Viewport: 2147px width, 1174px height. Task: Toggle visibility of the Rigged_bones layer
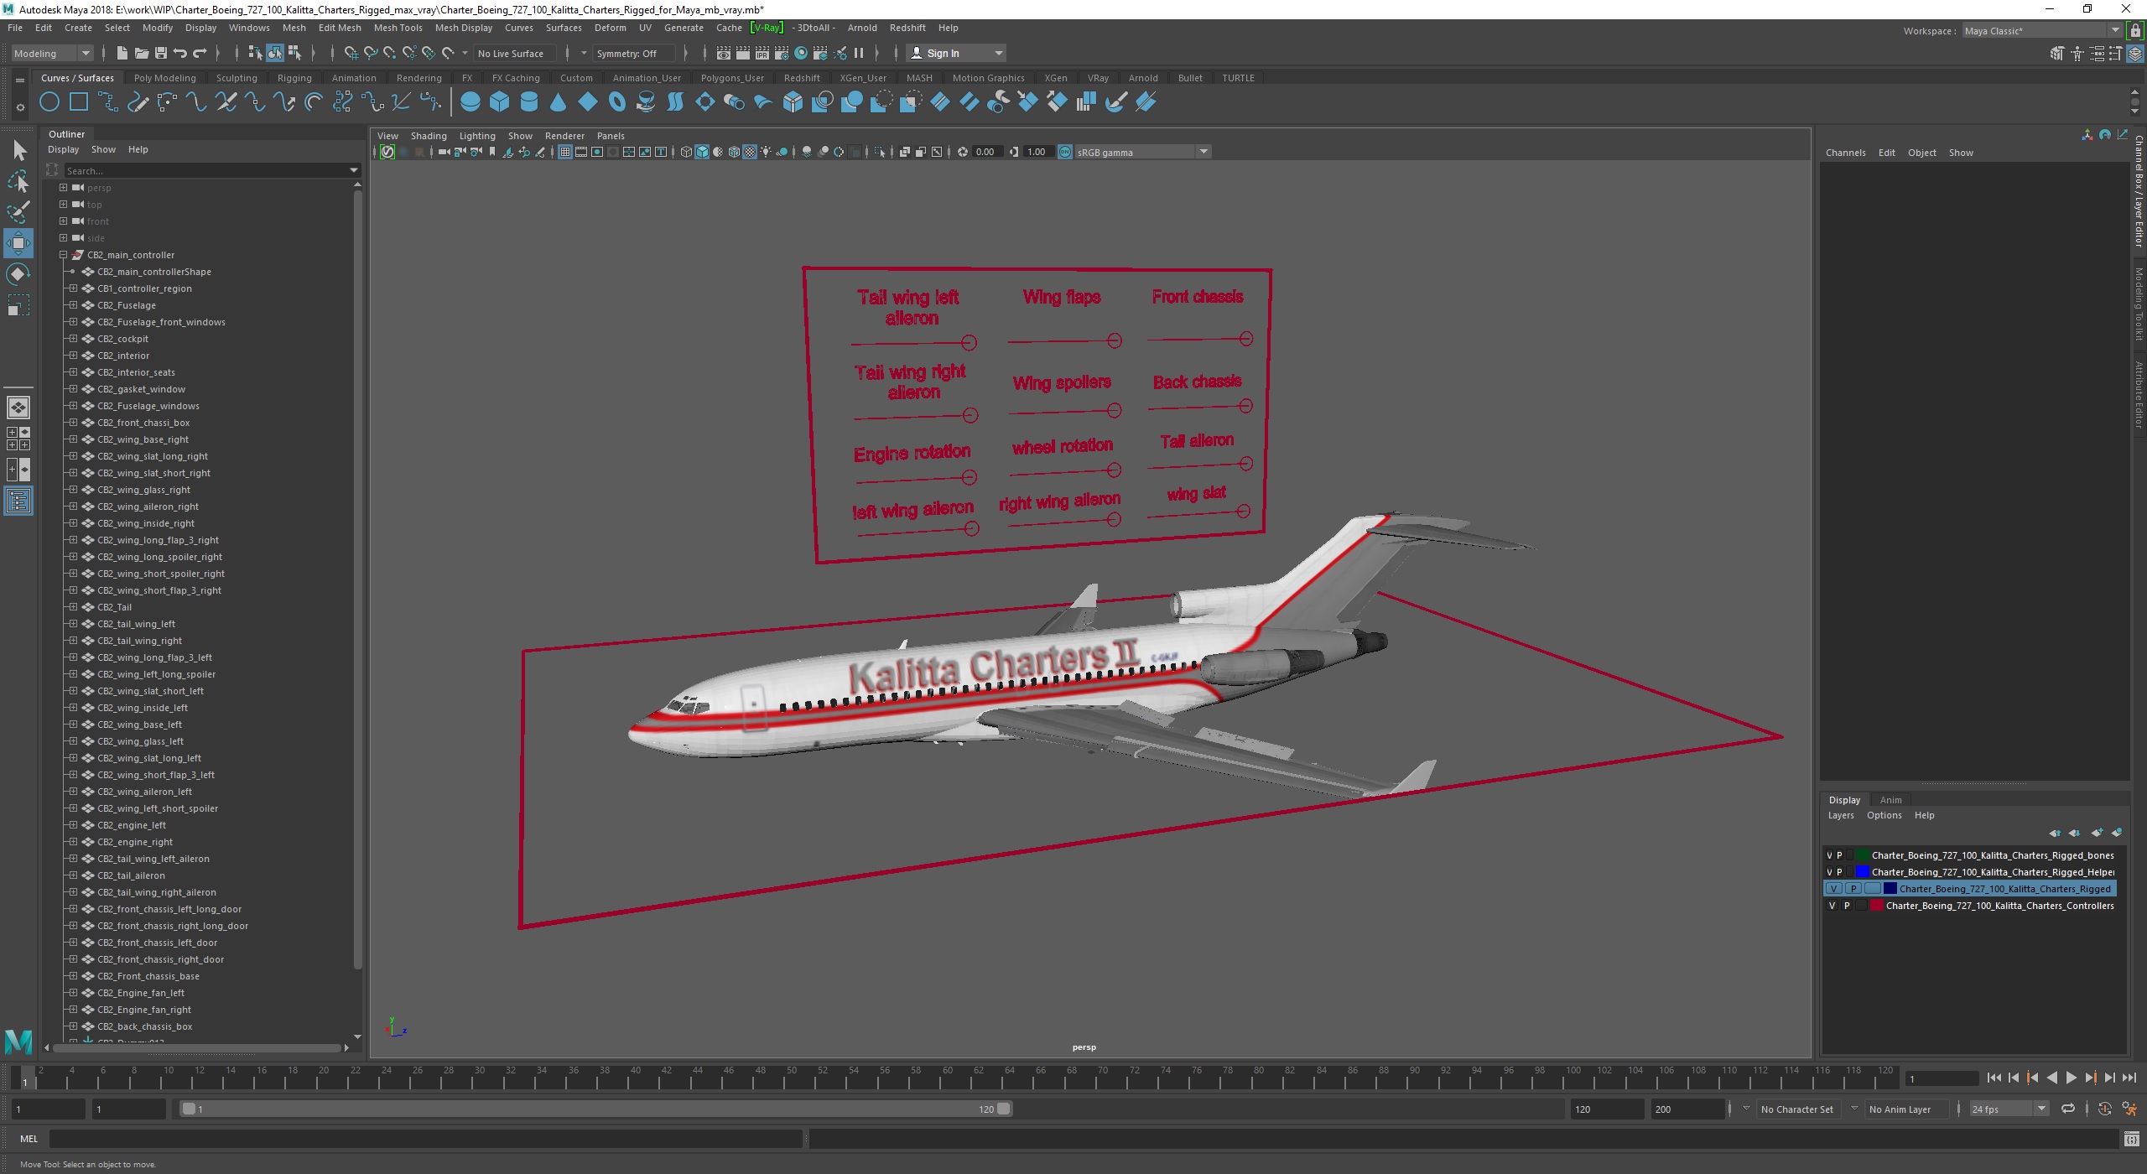pos(1829,855)
